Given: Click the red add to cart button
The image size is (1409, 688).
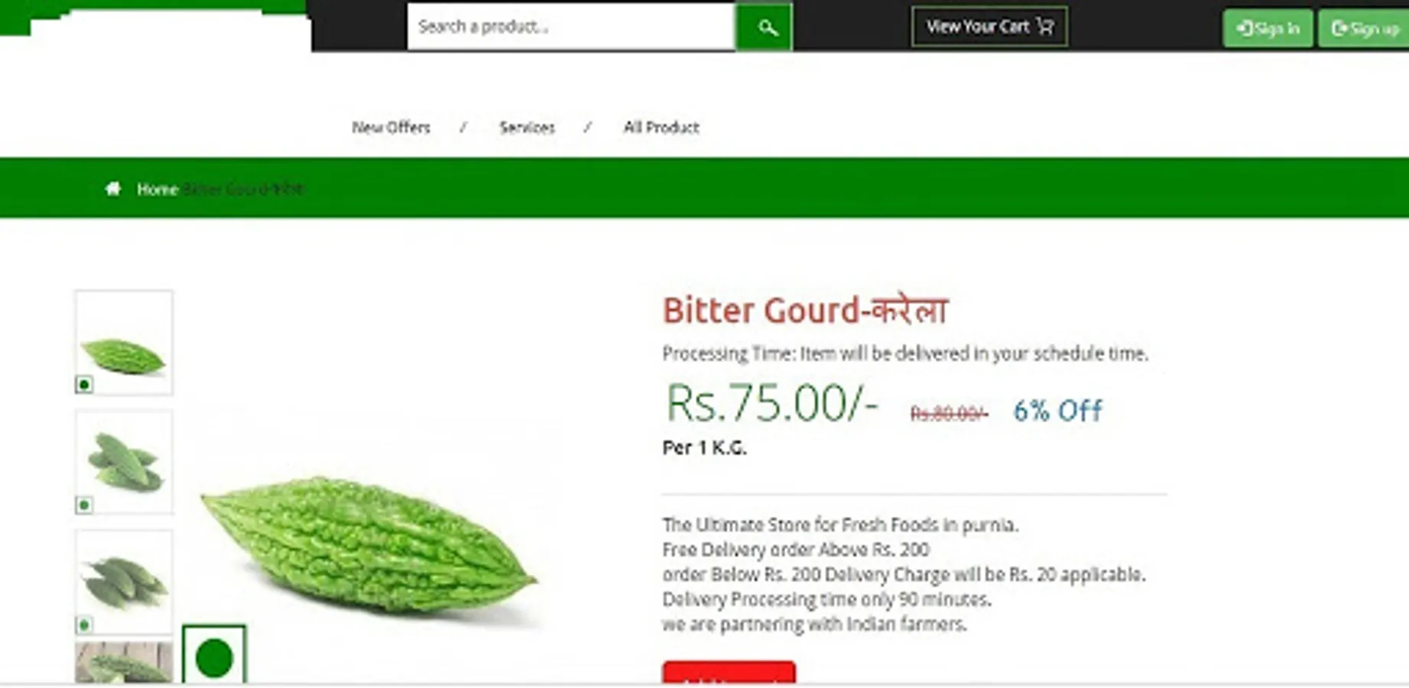Looking at the screenshot, I should click(x=729, y=673).
